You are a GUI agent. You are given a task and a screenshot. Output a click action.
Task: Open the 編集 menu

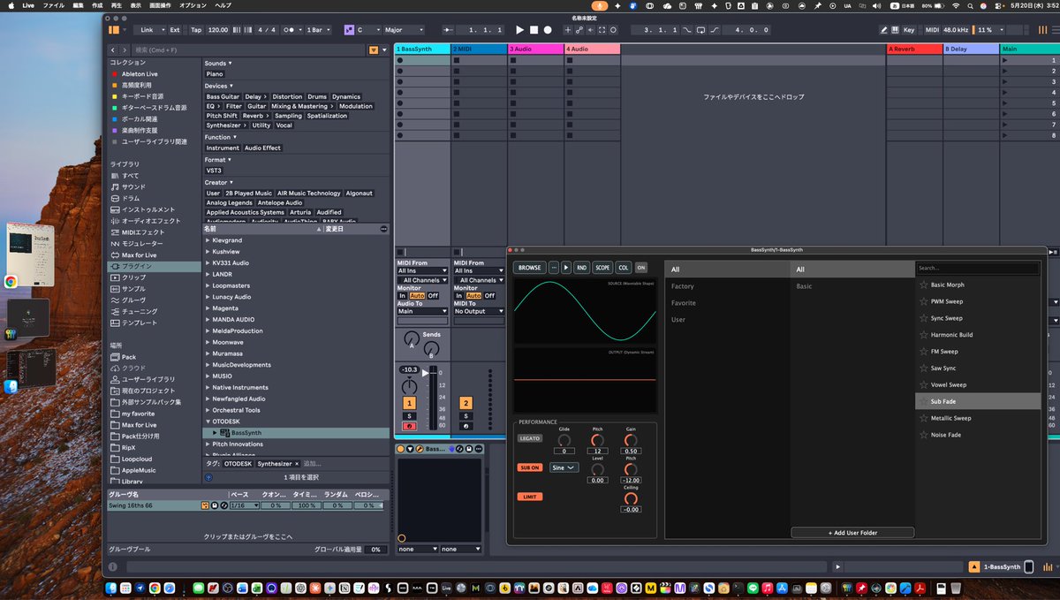coord(79,5)
